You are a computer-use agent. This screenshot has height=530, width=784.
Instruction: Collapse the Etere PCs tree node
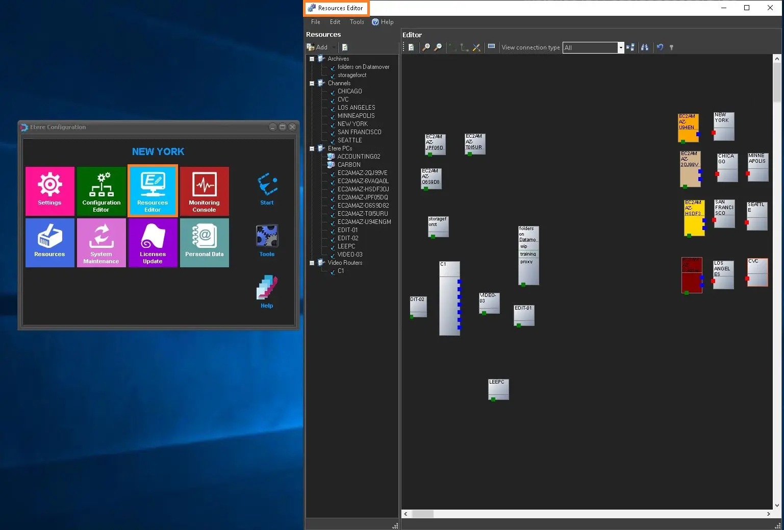click(312, 149)
